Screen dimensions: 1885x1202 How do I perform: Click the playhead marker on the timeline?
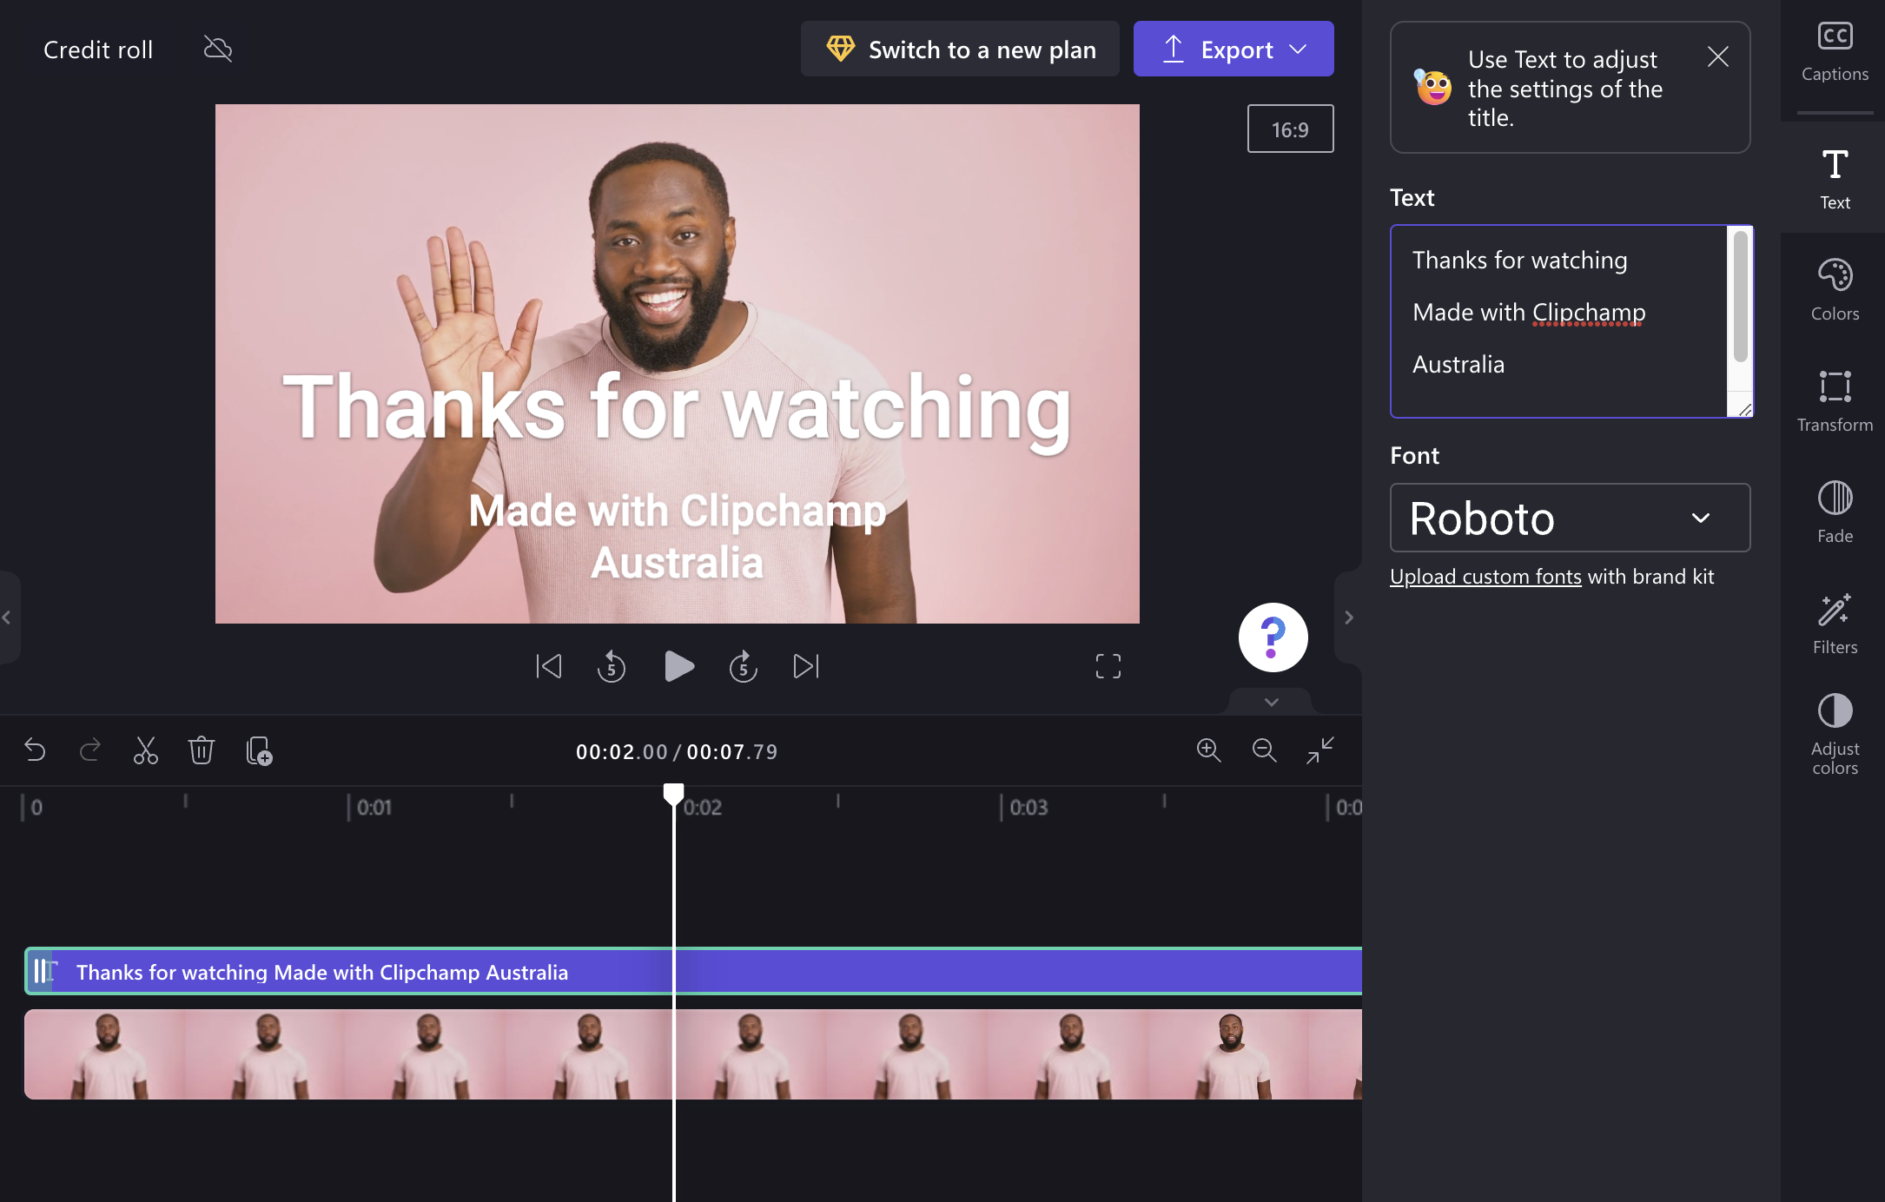click(x=673, y=793)
